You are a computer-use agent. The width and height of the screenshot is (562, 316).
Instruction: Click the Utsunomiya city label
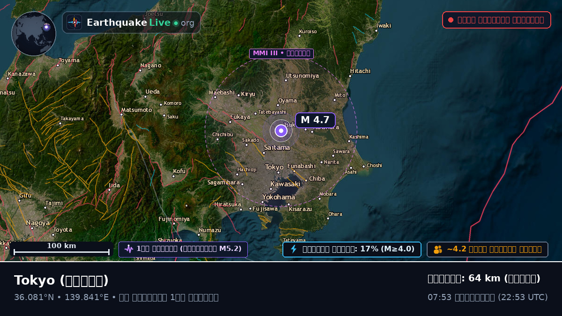pyautogui.click(x=303, y=76)
